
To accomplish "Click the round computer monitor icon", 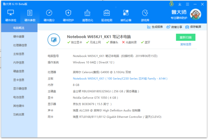I will point(54,40).
